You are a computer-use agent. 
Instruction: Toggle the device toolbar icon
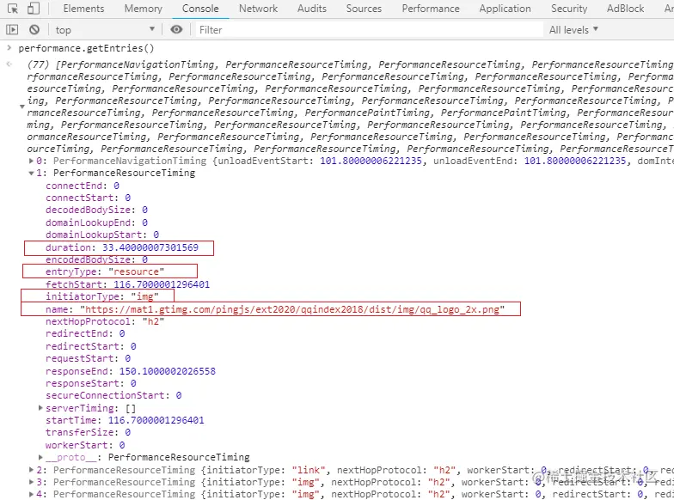pos(33,9)
